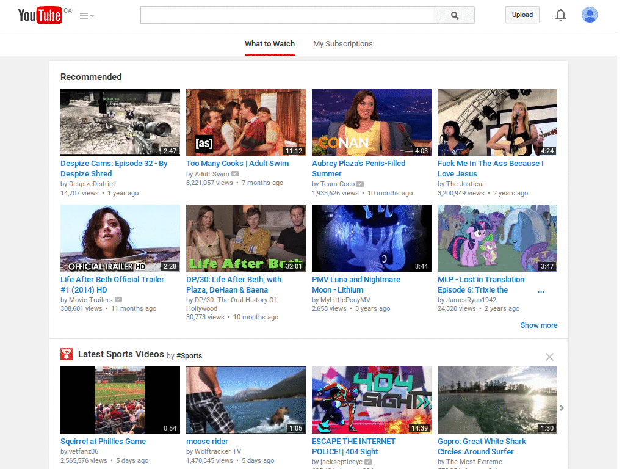Open the DP/30 Life After Beth thumbnail
The height and width of the screenshot is (469, 625).
(x=246, y=238)
